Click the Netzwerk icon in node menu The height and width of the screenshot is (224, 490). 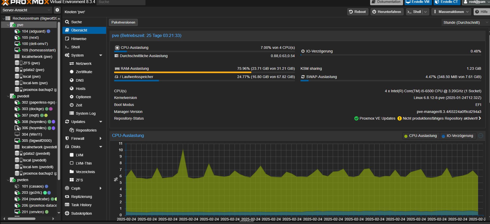[x=72, y=64]
